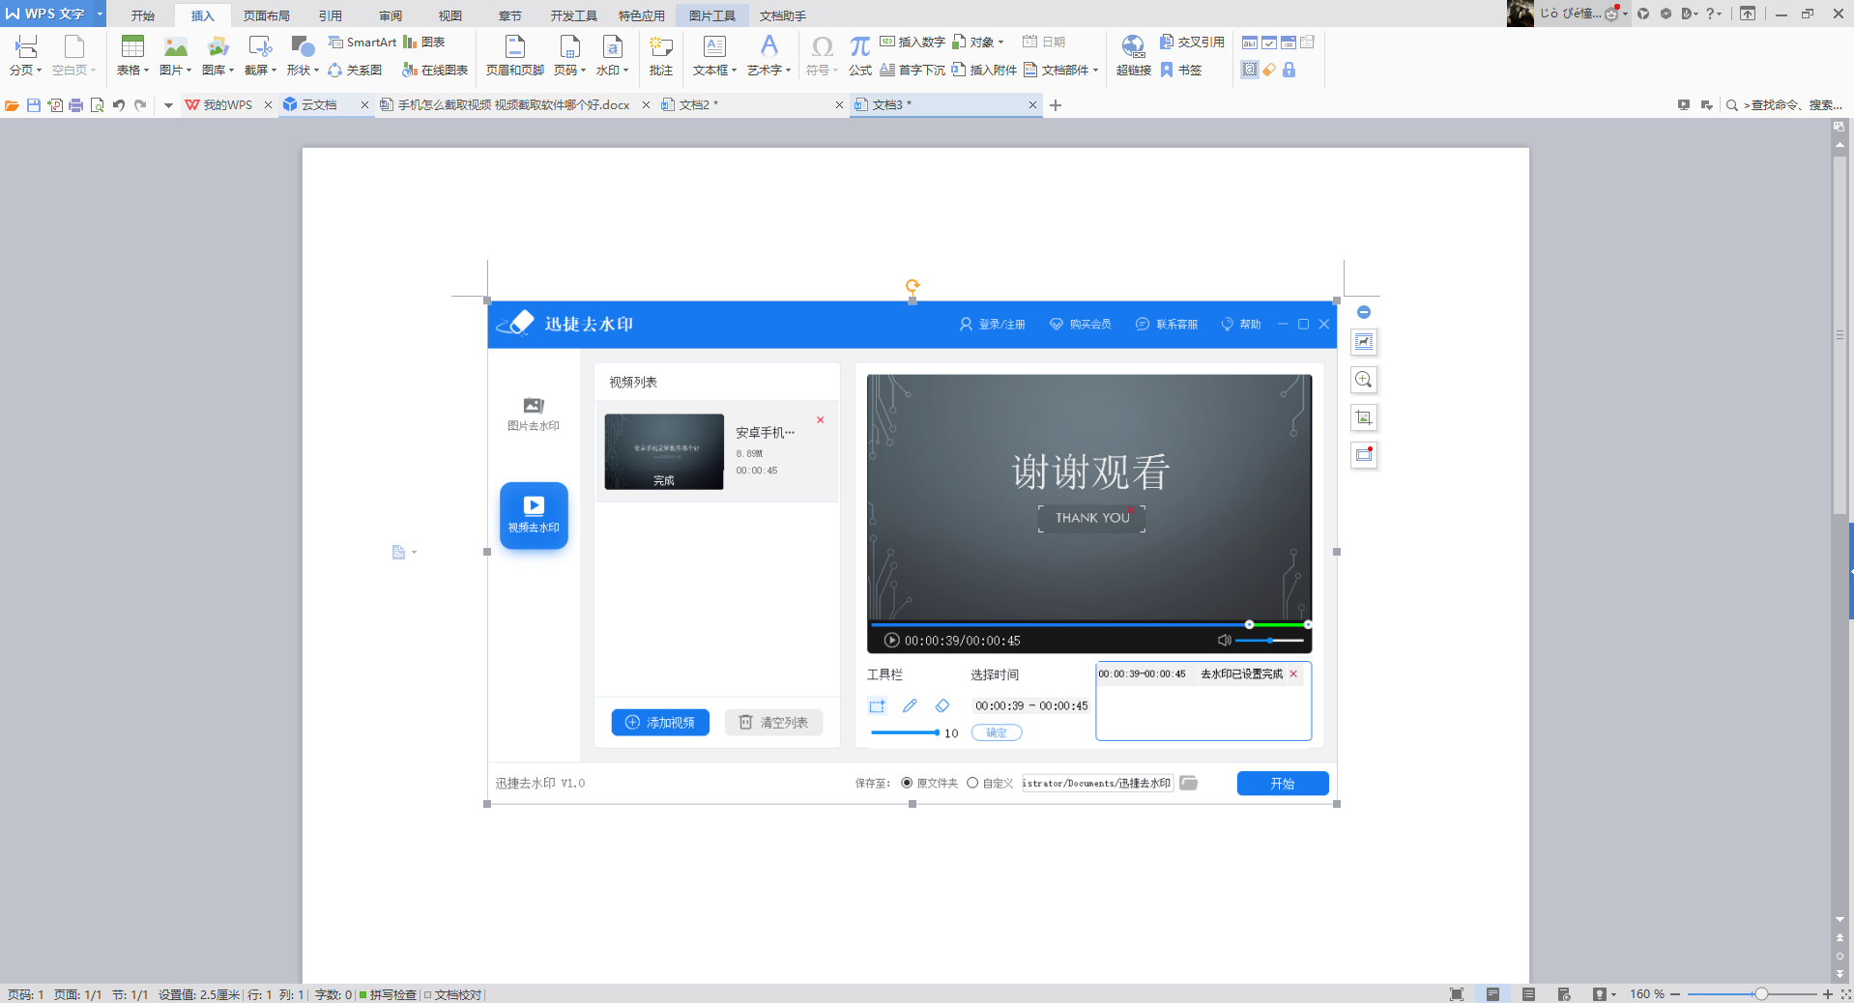This screenshot has width=1854, height=1003.
Task: Switch to web layout view in status bar
Action: pos(1564,994)
